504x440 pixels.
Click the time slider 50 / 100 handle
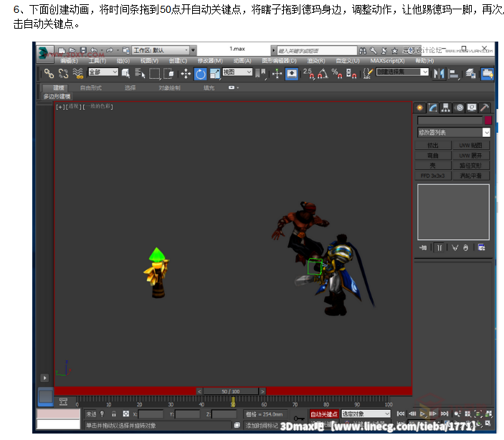click(x=231, y=391)
